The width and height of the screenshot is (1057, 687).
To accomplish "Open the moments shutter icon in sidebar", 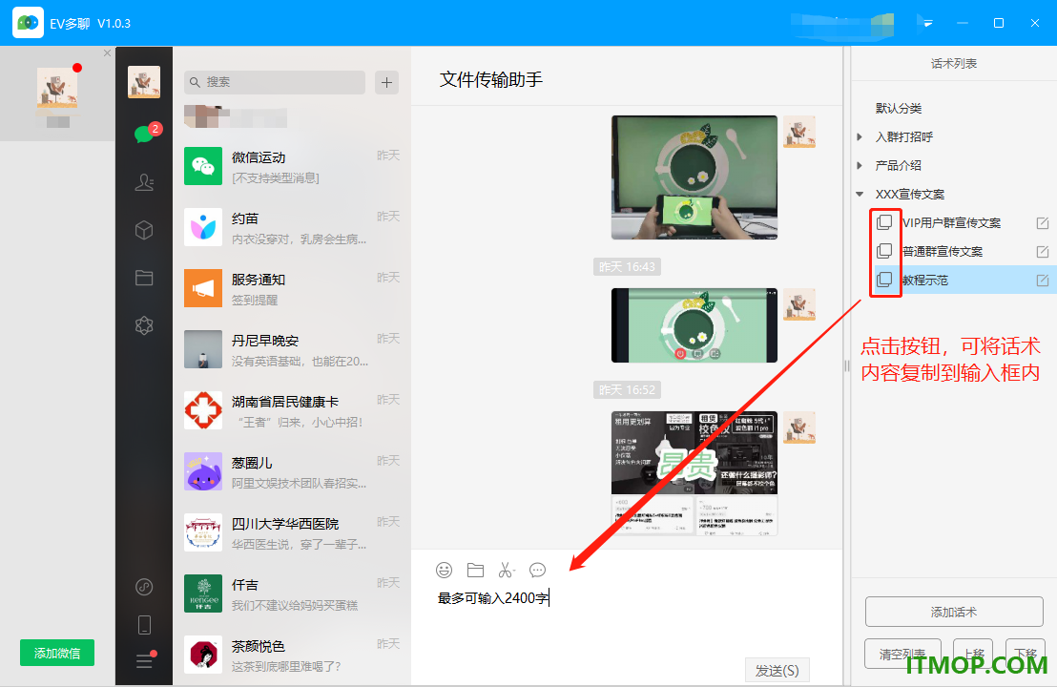I will (x=144, y=325).
